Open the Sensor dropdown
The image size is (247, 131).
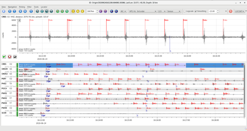(x=173, y=11)
